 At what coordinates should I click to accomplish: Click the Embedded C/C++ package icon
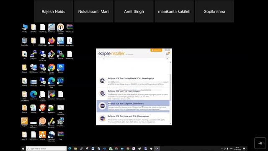(x=102, y=81)
